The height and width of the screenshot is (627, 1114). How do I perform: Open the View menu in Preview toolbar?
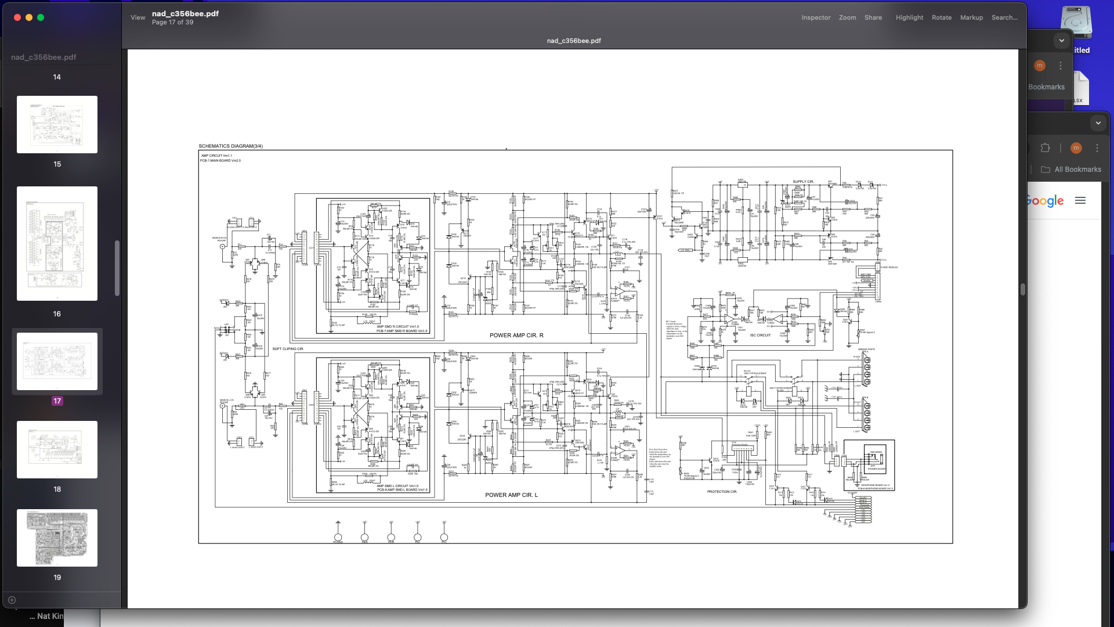[x=138, y=17]
